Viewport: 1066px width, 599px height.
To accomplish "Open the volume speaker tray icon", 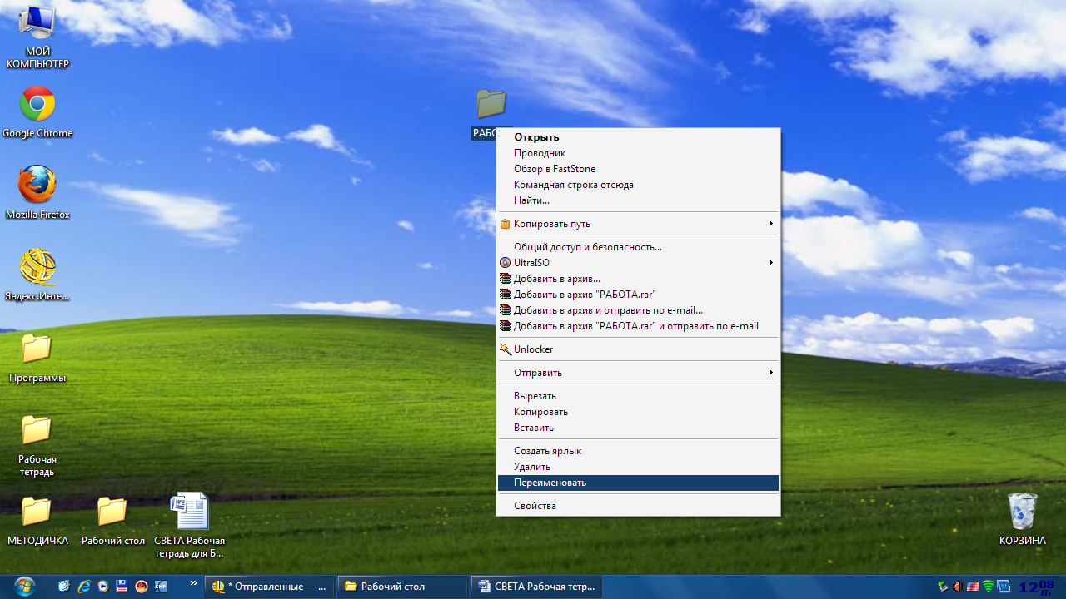I will tap(959, 587).
